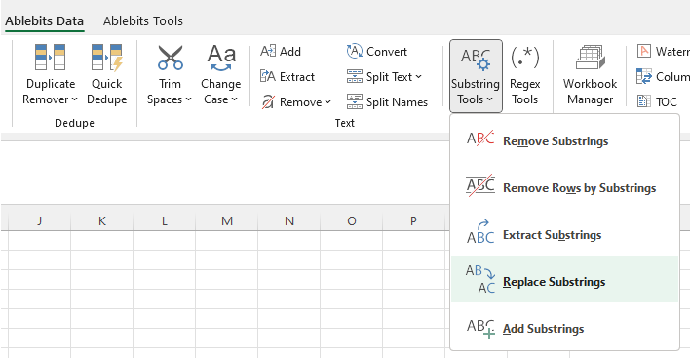Click the Workbook Manager label
The height and width of the screenshot is (358, 690).
click(591, 92)
